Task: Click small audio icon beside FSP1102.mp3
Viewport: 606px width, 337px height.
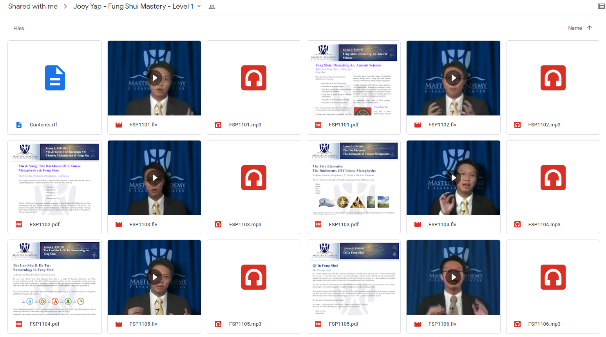Action: 517,125
